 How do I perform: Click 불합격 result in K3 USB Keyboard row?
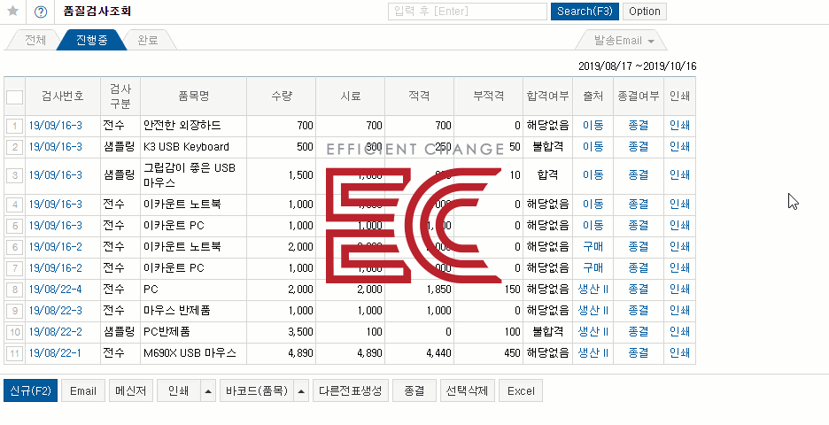click(x=547, y=147)
